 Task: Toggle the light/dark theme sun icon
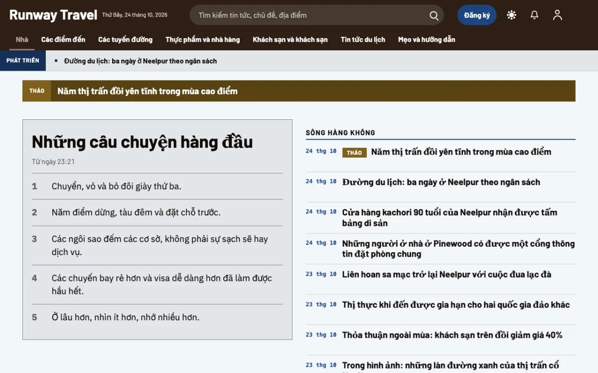click(x=511, y=15)
